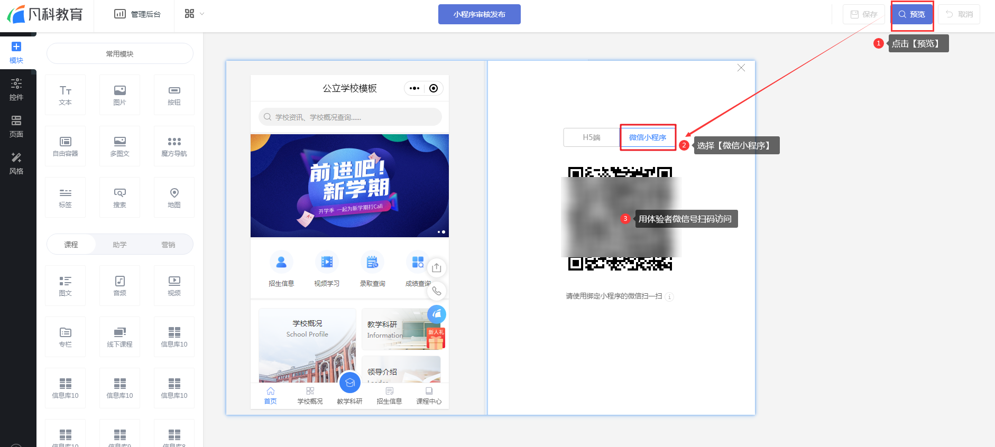The height and width of the screenshot is (447, 995).
Task: Click the mini program three-dots menu icon
Action: pyautogui.click(x=414, y=88)
